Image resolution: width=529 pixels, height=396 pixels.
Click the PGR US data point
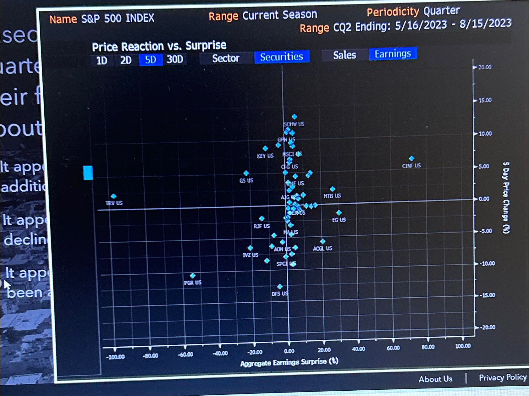(x=193, y=276)
